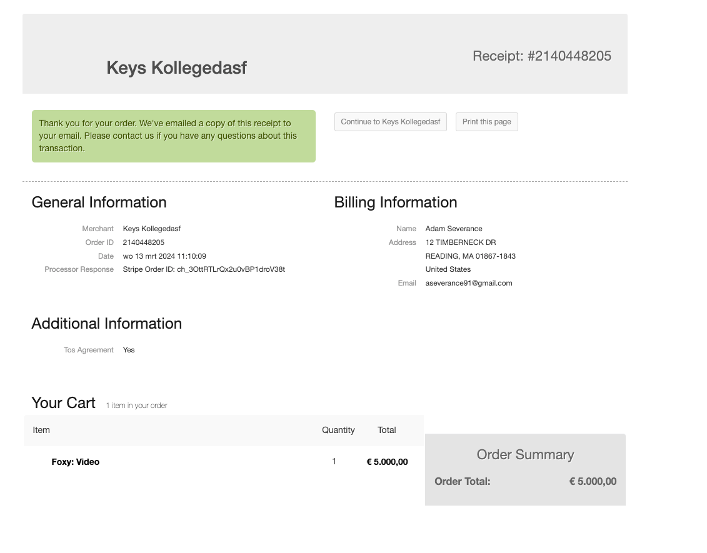Click the Foxy: Video row total € 5.000,00
Screen dimensions: 707x553
[x=388, y=462]
